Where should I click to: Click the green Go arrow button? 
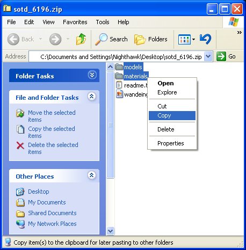click(221, 56)
